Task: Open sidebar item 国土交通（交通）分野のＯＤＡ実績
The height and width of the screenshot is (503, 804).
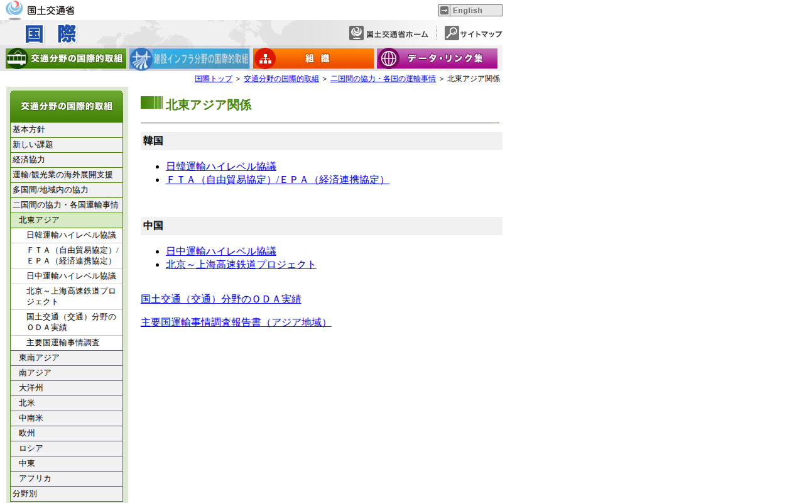Action: 67,323
